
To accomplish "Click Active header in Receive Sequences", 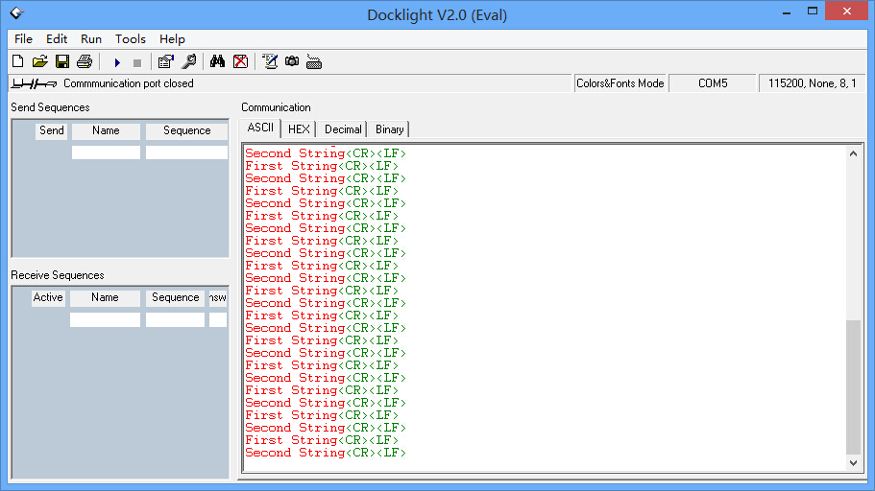I will pos(48,297).
